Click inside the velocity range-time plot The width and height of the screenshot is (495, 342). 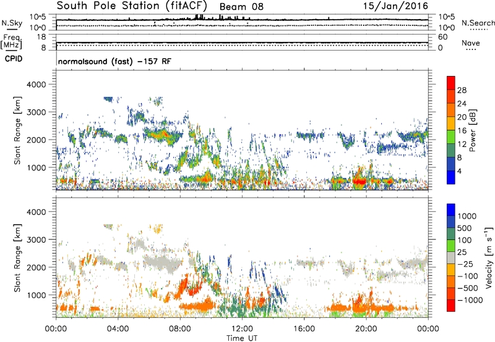tap(242, 257)
